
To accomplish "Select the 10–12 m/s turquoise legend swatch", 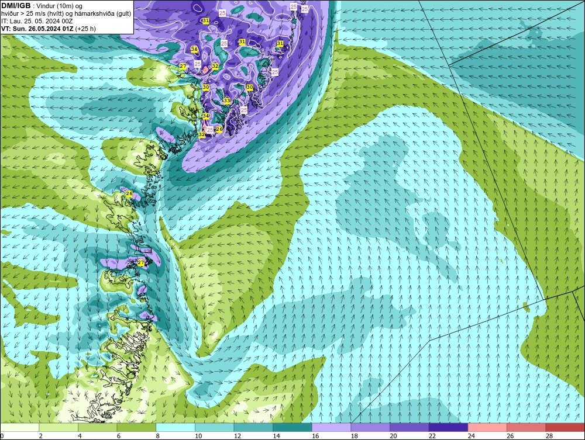I will (x=214, y=427).
